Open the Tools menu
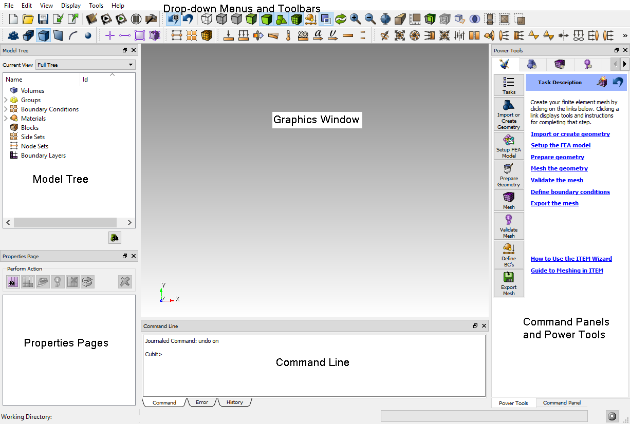The width and height of the screenshot is (630, 424). [x=96, y=6]
